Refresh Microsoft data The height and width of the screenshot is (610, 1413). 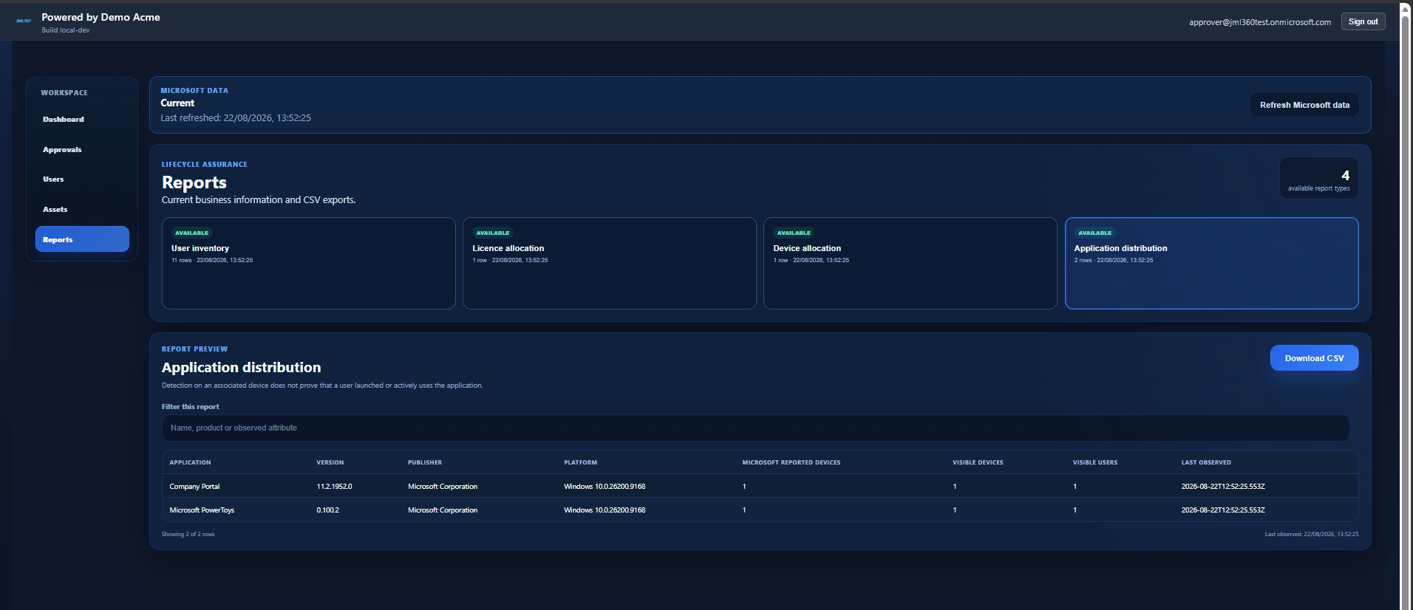1304,105
